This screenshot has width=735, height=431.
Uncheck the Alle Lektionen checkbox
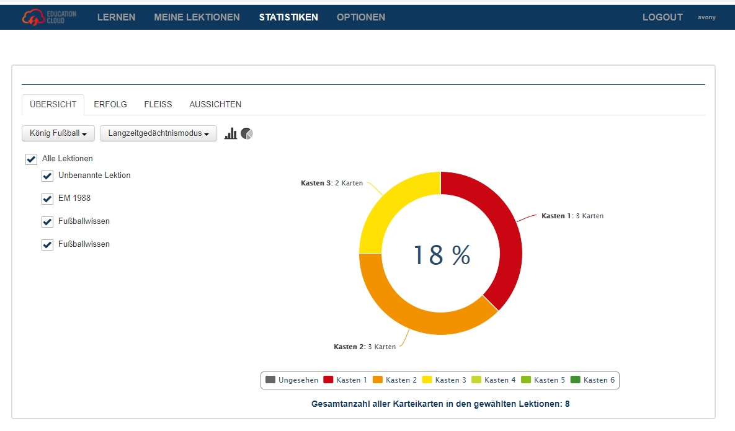[x=31, y=159]
